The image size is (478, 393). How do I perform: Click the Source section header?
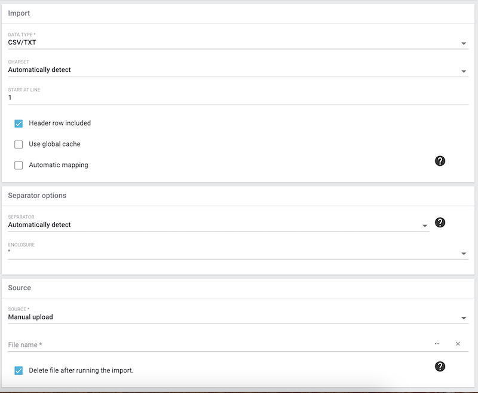(20, 288)
